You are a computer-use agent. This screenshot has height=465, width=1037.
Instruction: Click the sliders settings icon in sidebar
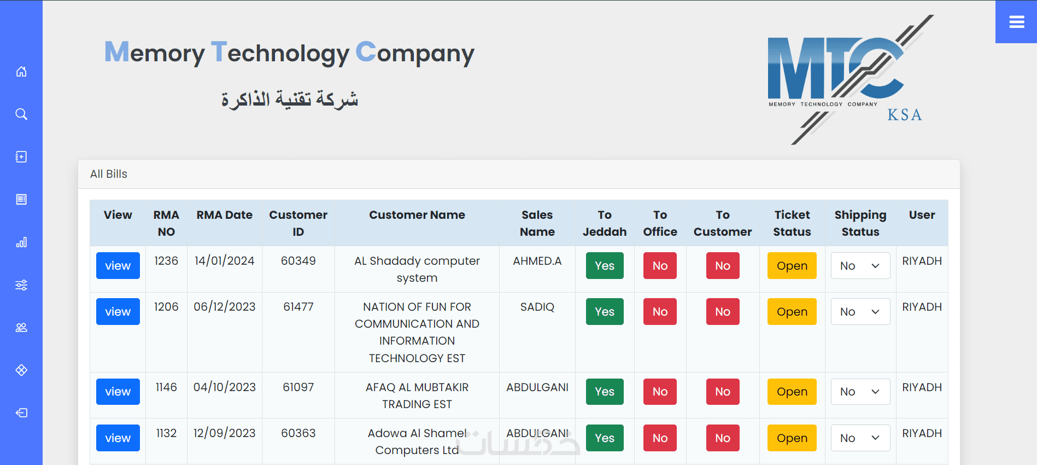click(21, 285)
